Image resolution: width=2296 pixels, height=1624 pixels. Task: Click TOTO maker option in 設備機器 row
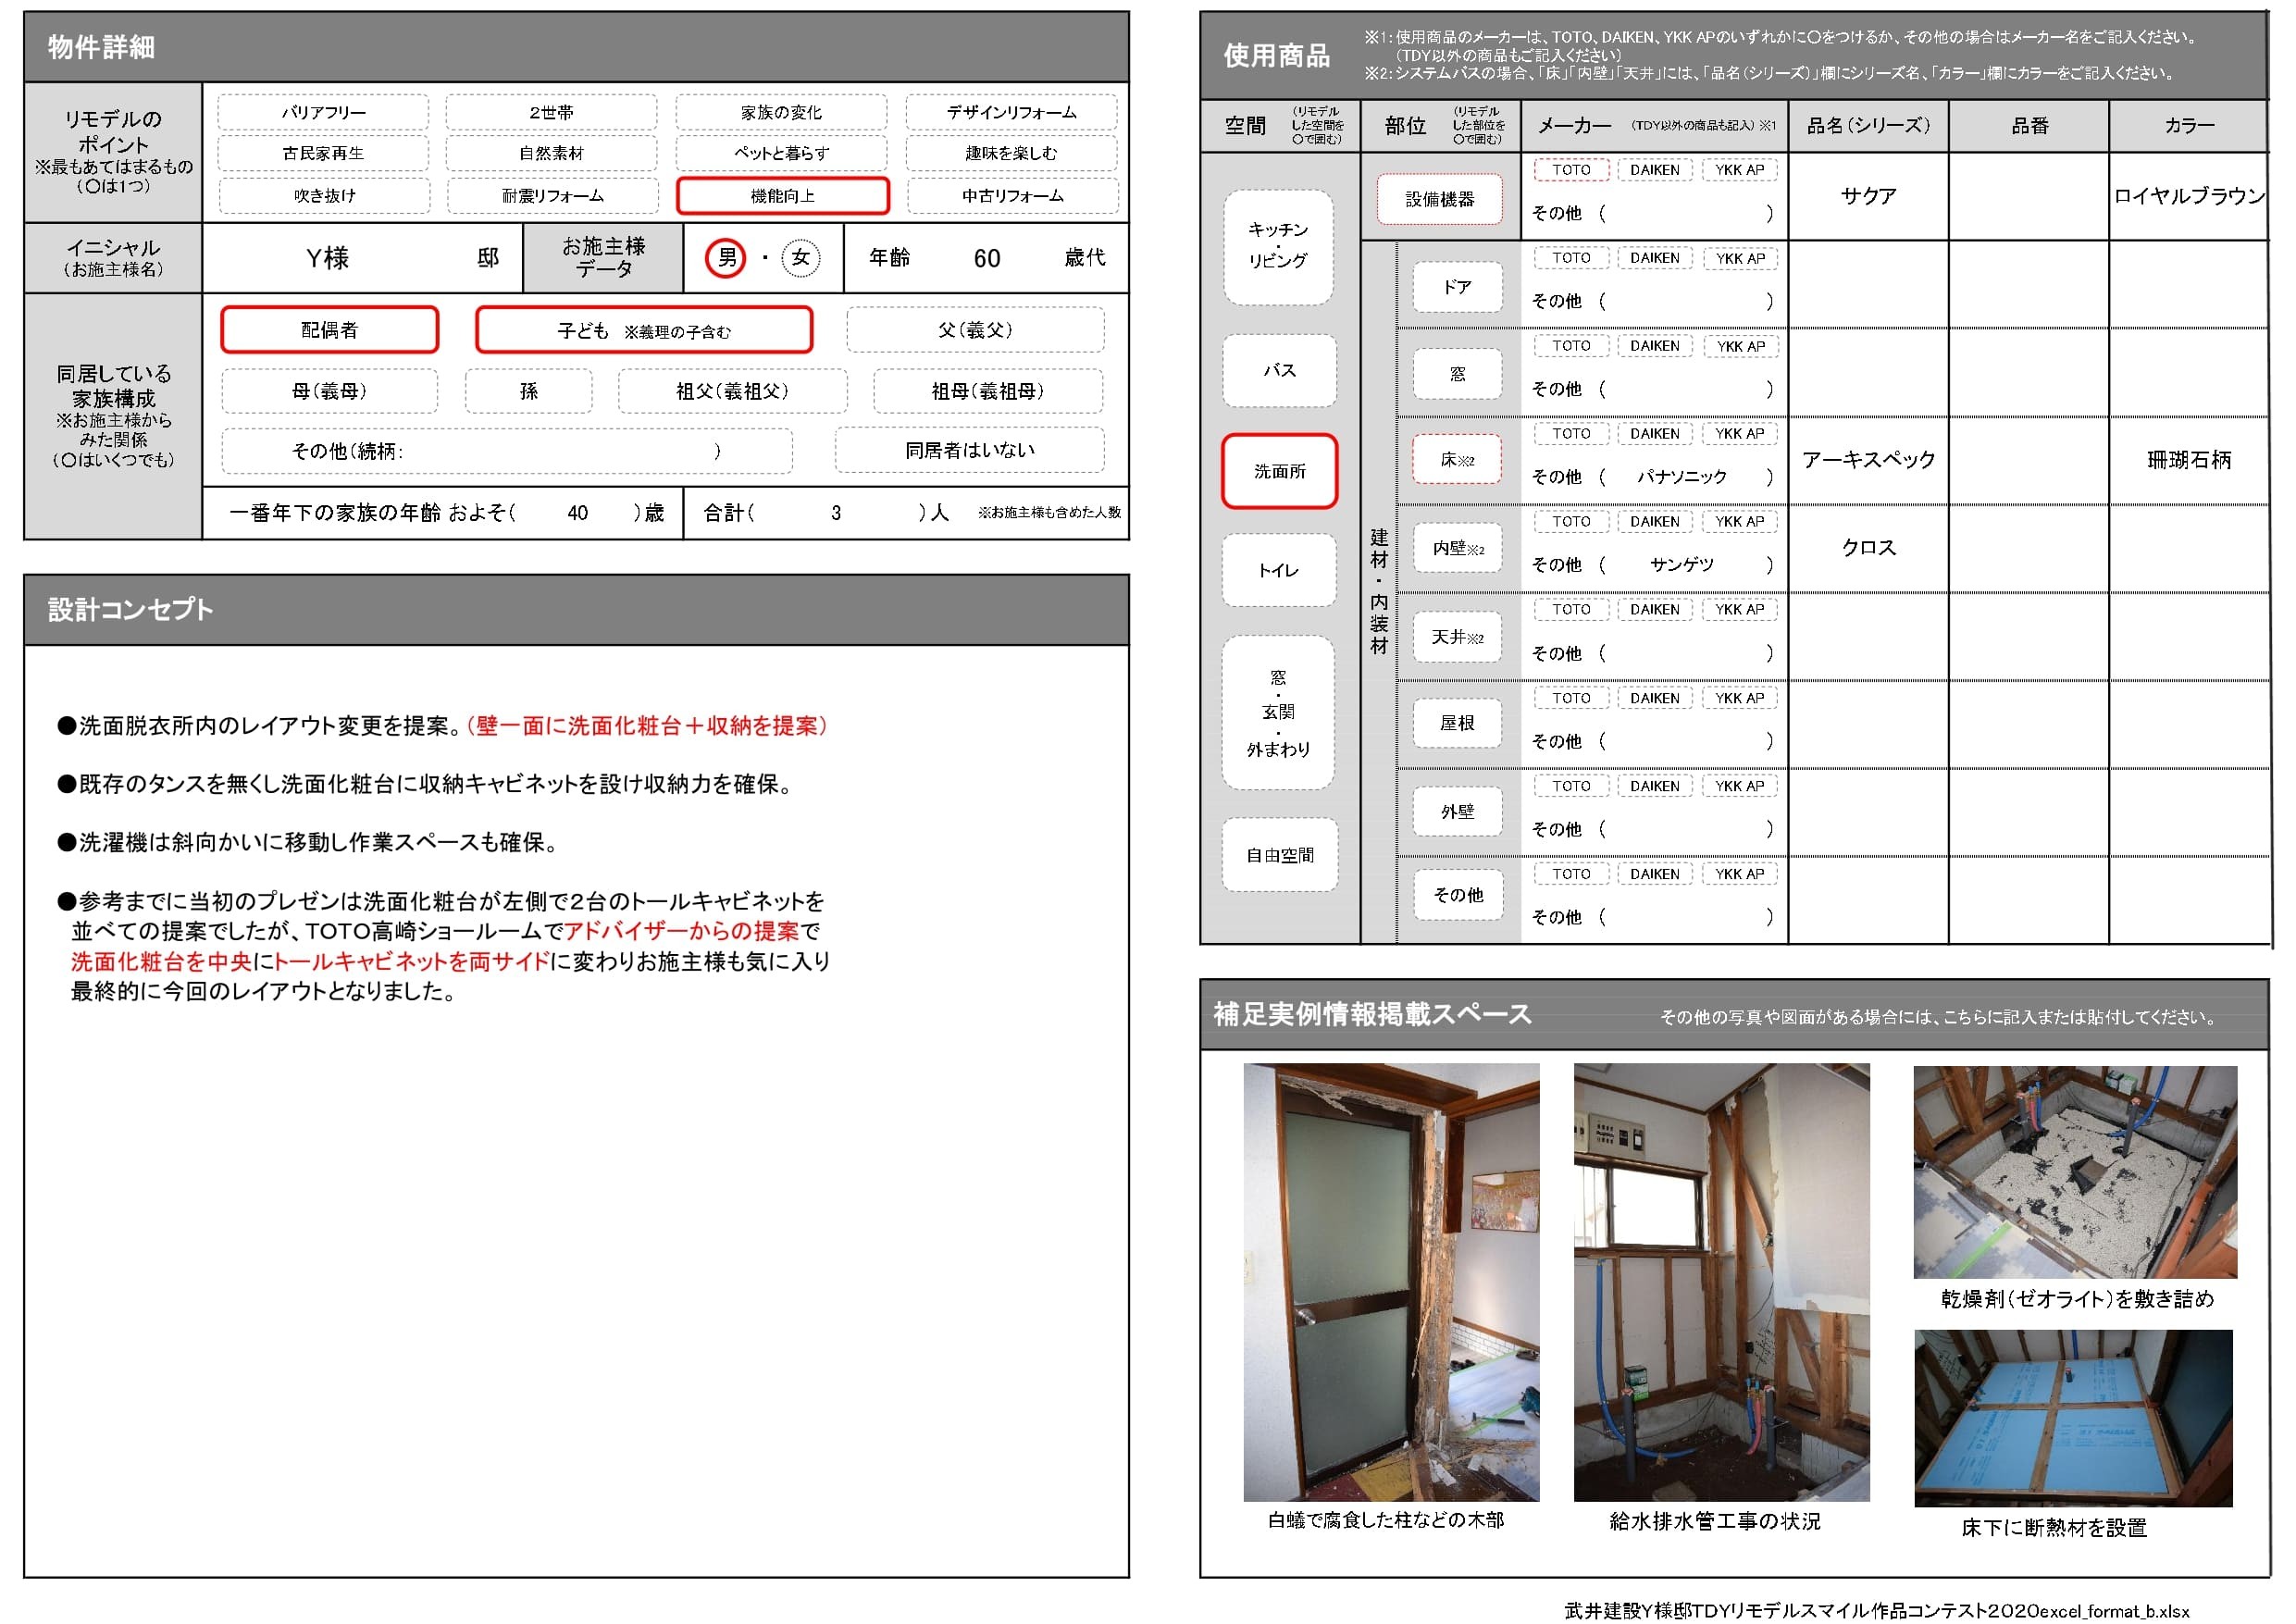tap(1571, 170)
